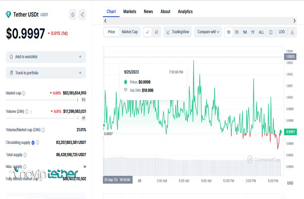Click the Market cap info icon
304x199 pixels.
[23, 93]
